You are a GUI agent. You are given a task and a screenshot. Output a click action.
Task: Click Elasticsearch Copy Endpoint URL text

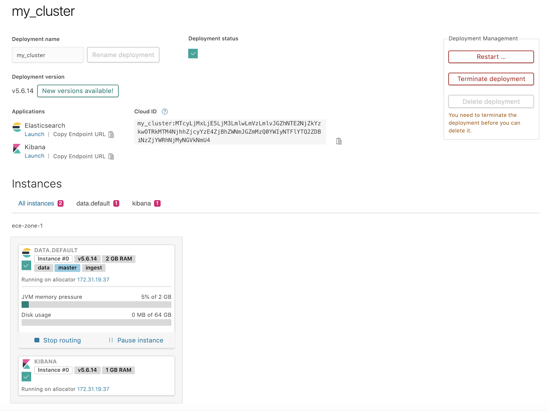79,134
